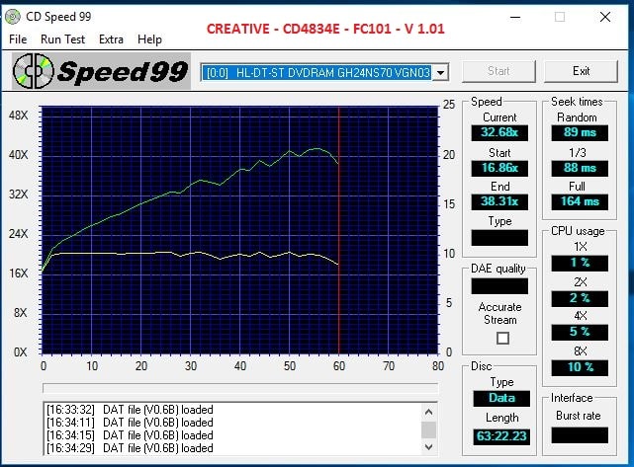Viewport: 634px width, 467px height.
Task: Maximize the CD Speed 99 window
Action: (560, 17)
